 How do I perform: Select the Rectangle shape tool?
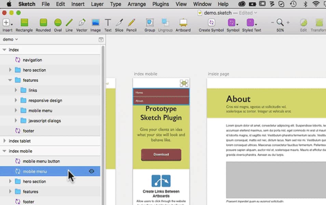tap(24, 23)
